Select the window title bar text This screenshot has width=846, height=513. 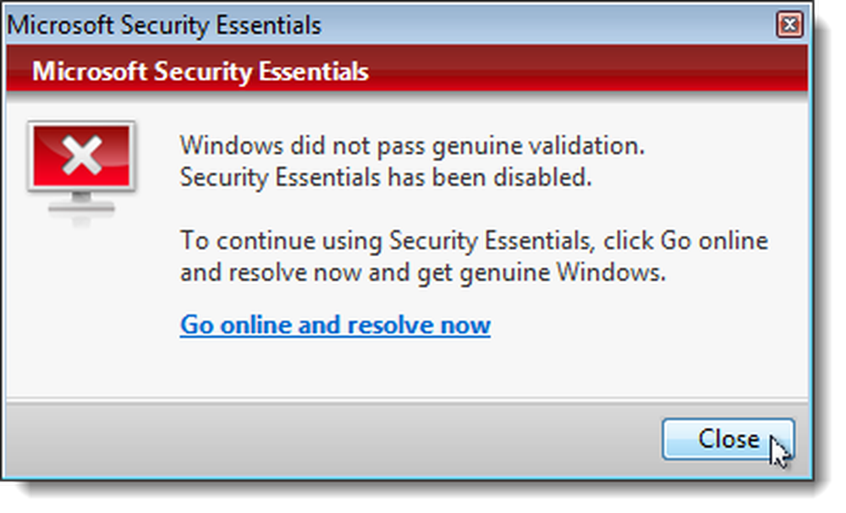(x=164, y=25)
